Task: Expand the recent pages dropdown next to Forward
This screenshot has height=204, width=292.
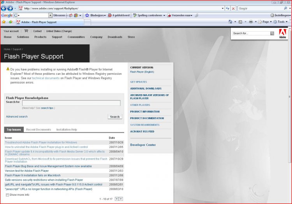Action: [x=15, y=9]
